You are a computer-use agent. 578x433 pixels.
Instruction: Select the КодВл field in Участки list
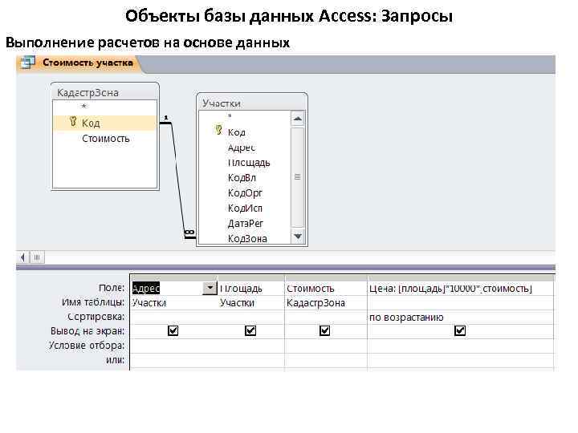point(242,178)
